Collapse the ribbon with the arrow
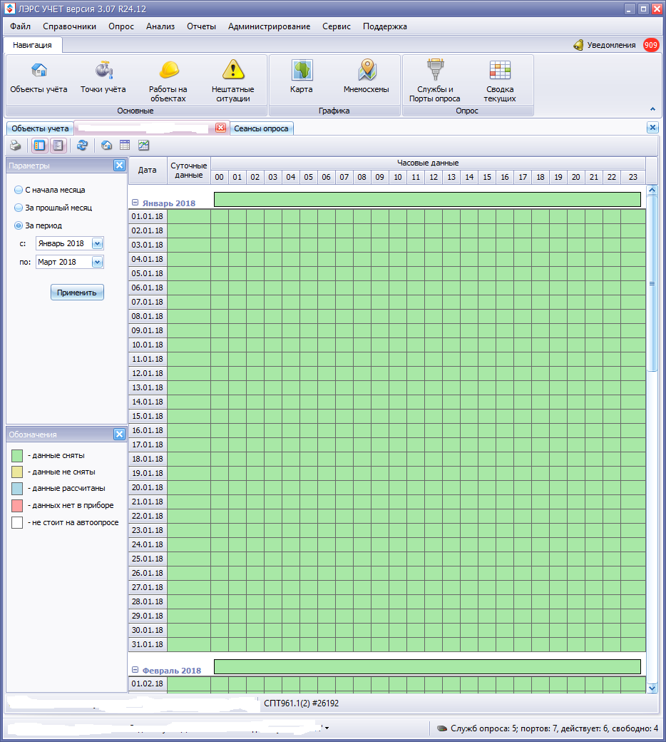 click(652, 109)
